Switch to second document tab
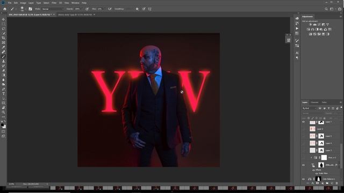344x193 pixels. coord(75,14)
